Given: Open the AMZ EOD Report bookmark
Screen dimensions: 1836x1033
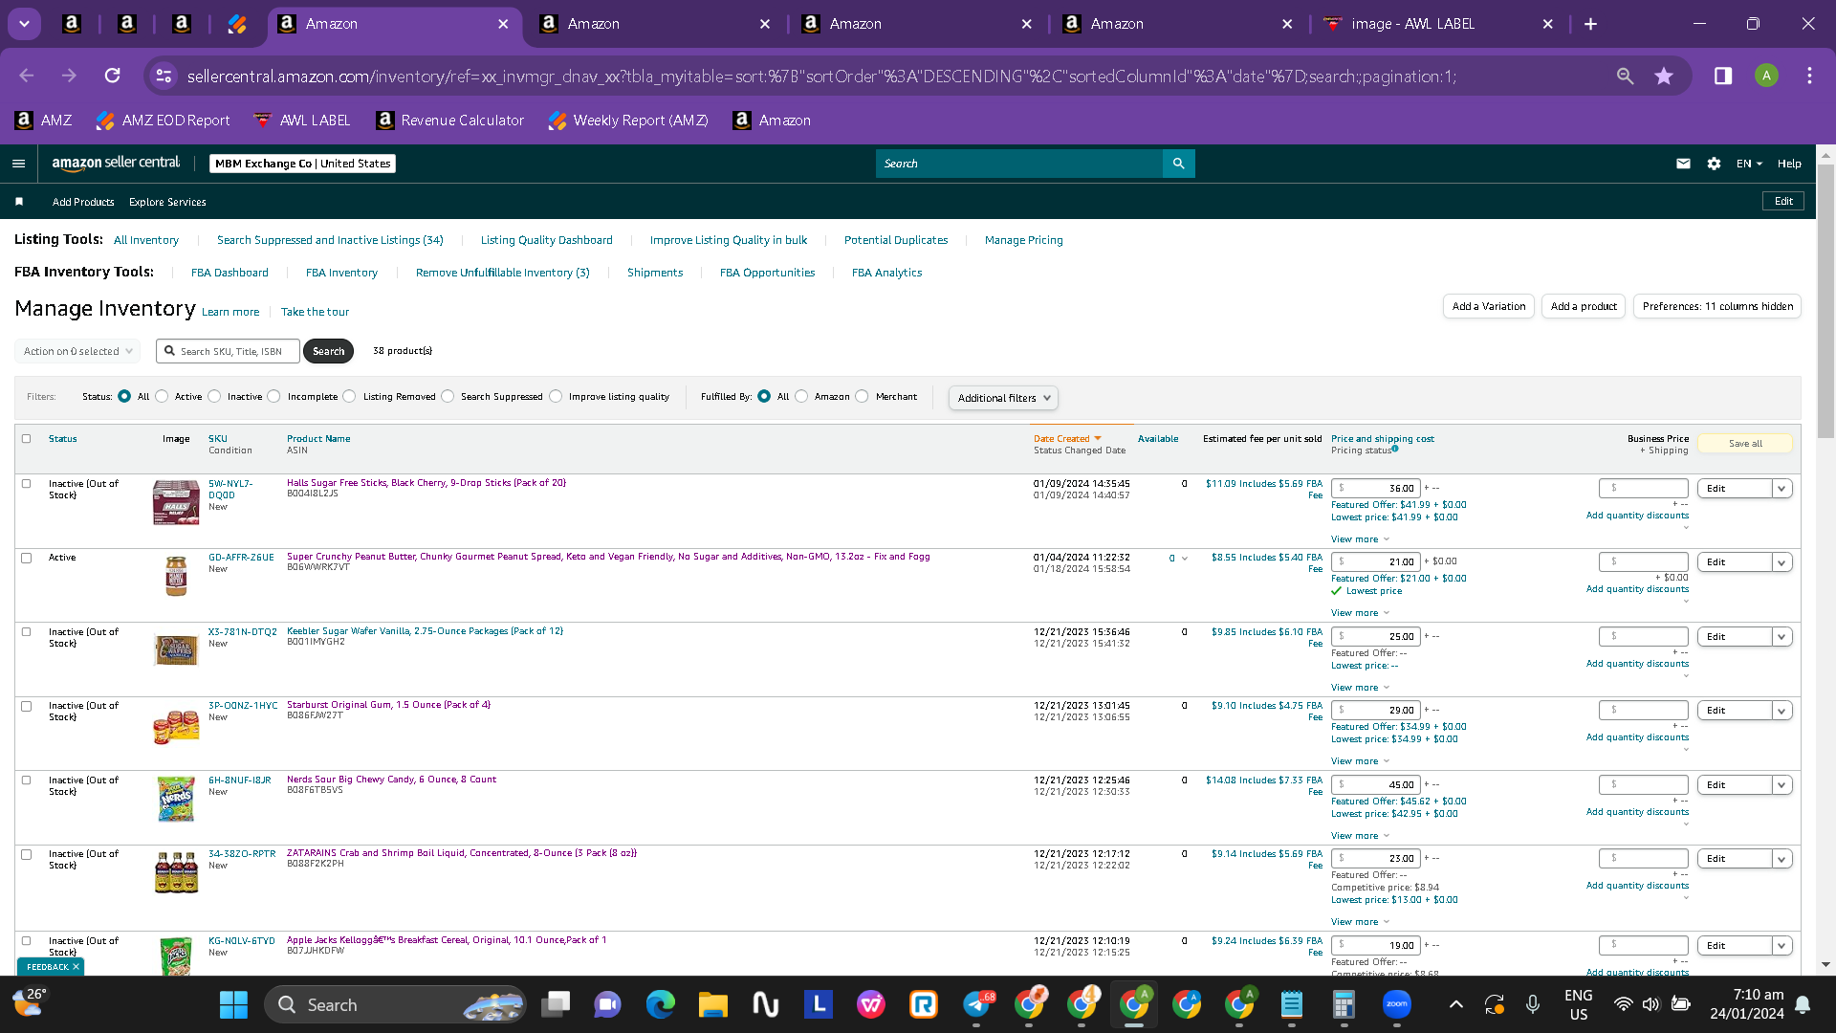Looking at the screenshot, I should 164,121.
